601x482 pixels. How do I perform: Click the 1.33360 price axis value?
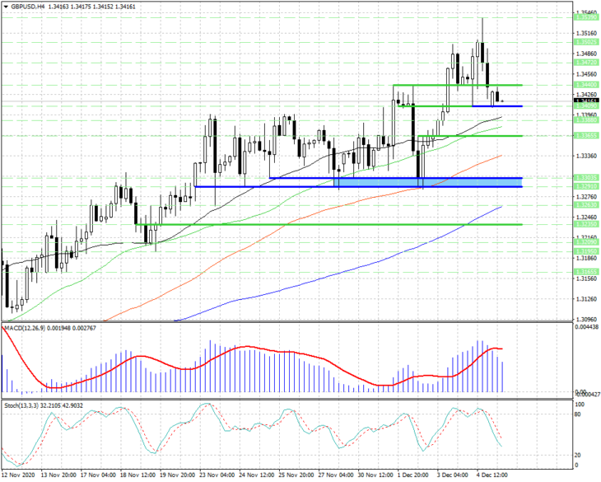586,156
